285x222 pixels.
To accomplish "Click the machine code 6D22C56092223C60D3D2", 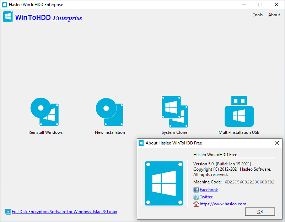I will tap(249, 182).
